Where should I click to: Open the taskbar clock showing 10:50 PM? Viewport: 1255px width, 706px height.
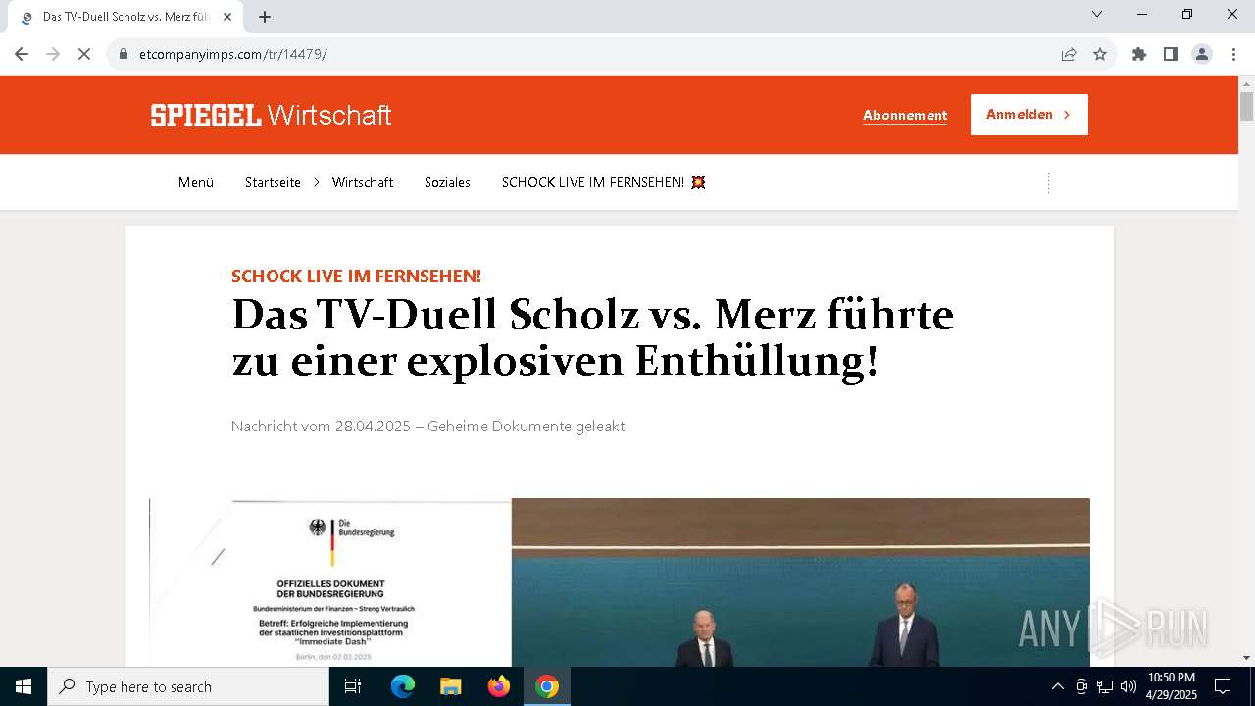(x=1172, y=686)
